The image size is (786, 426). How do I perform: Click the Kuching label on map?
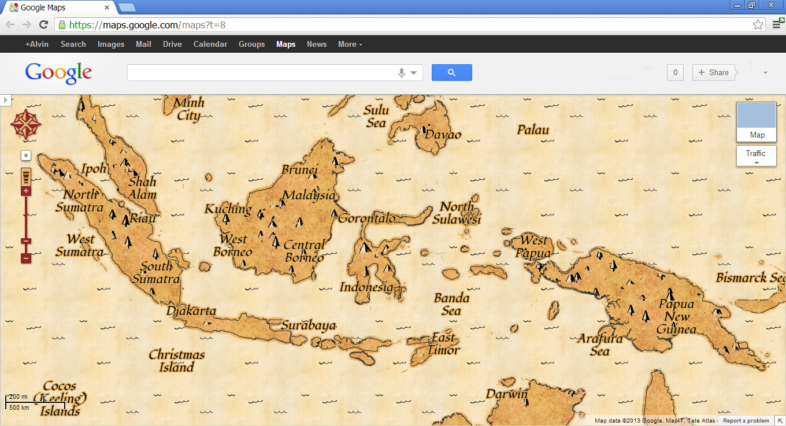click(228, 209)
